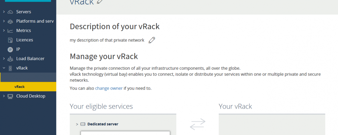Screen dimensions: 338x135
Task: Click the transfer arrows between service lists
Action: [x=198, y=124]
